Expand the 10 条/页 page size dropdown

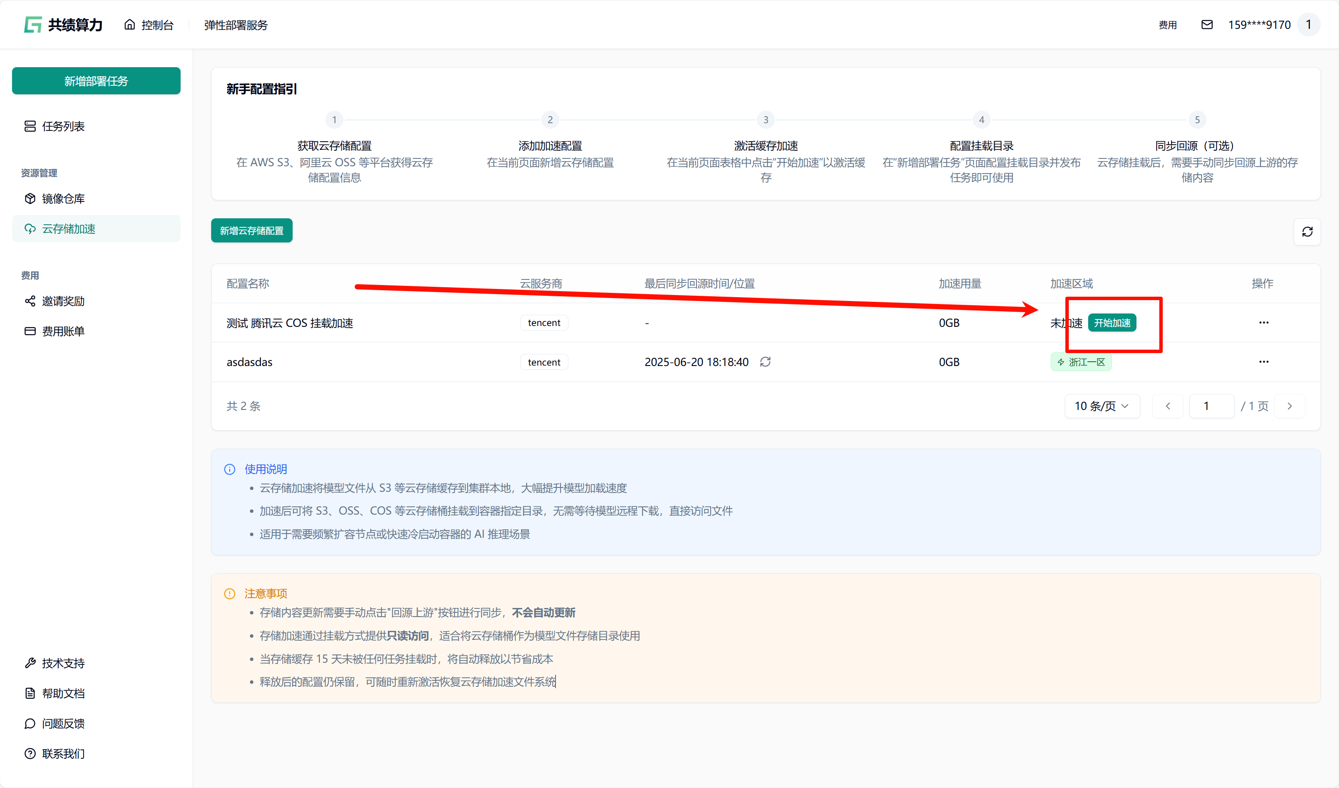pos(1102,406)
